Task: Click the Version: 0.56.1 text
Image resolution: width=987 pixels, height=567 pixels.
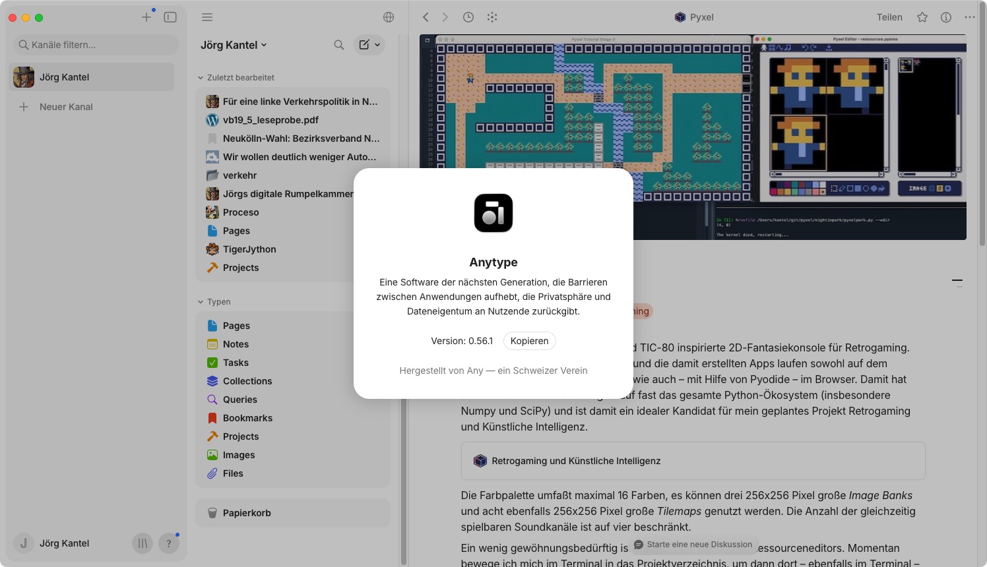Action: (x=462, y=341)
